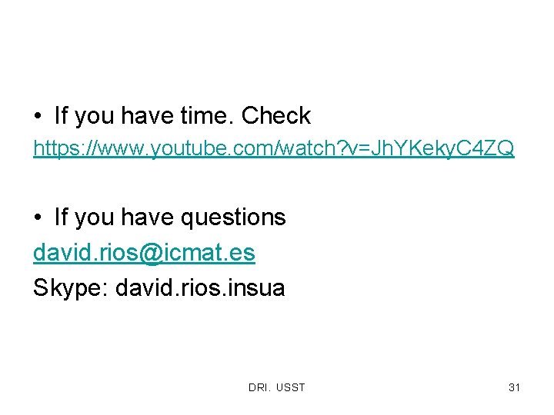Click the 'Skype:' label
The image size is (554, 415).
[71, 288]
